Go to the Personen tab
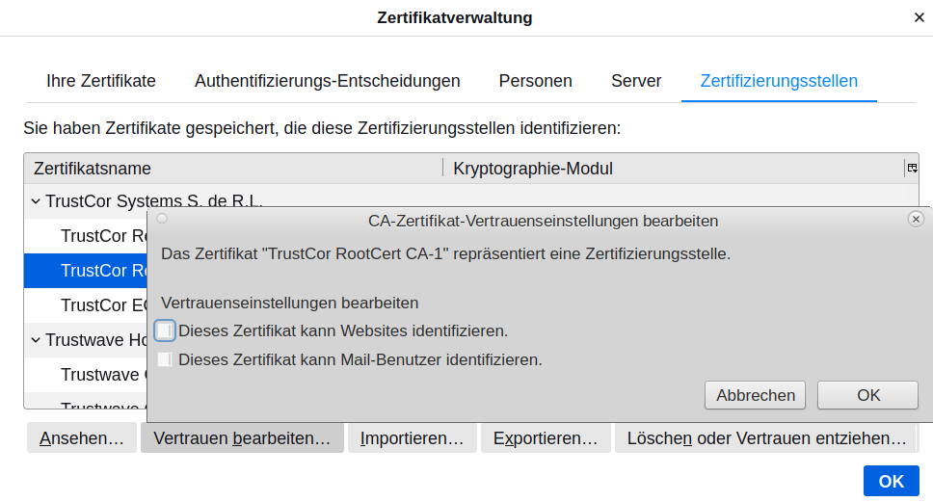This screenshot has height=502, width=933. (535, 81)
